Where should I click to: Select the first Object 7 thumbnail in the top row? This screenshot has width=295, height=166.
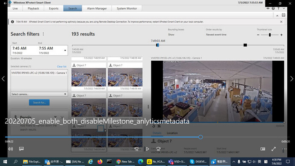tap(88, 77)
